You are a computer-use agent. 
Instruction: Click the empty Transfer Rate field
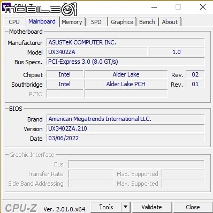[91, 174]
